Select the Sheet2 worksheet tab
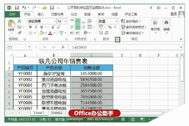The height and width of the screenshot is (126, 189). pos(57,113)
